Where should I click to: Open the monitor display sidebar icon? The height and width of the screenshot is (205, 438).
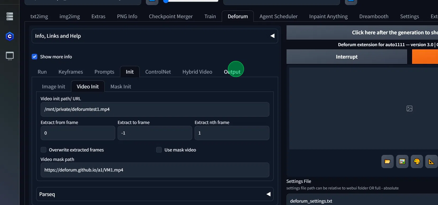[x=10, y=56]
